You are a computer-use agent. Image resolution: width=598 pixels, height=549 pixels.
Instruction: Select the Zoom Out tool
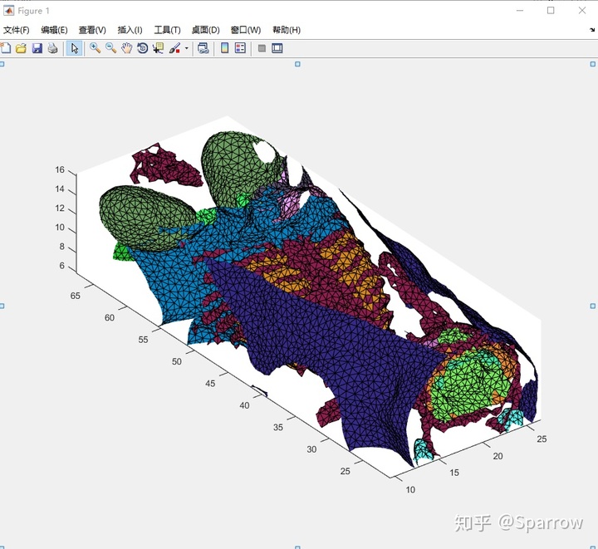pos(111,48)
